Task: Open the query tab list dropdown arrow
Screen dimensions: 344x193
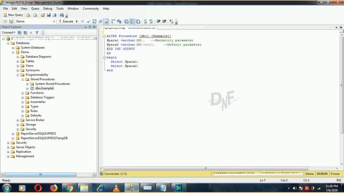Action: pos(336,27)
